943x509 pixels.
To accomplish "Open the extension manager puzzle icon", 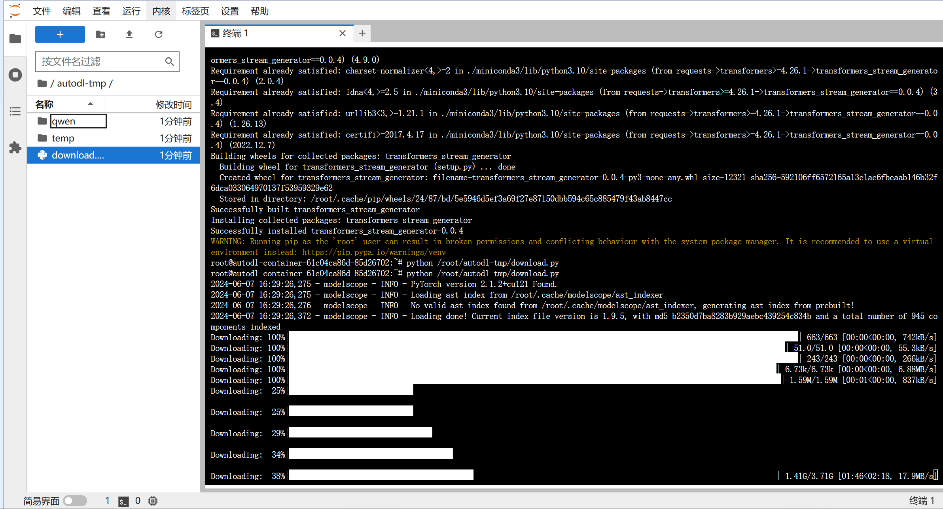I will [15, 147].
